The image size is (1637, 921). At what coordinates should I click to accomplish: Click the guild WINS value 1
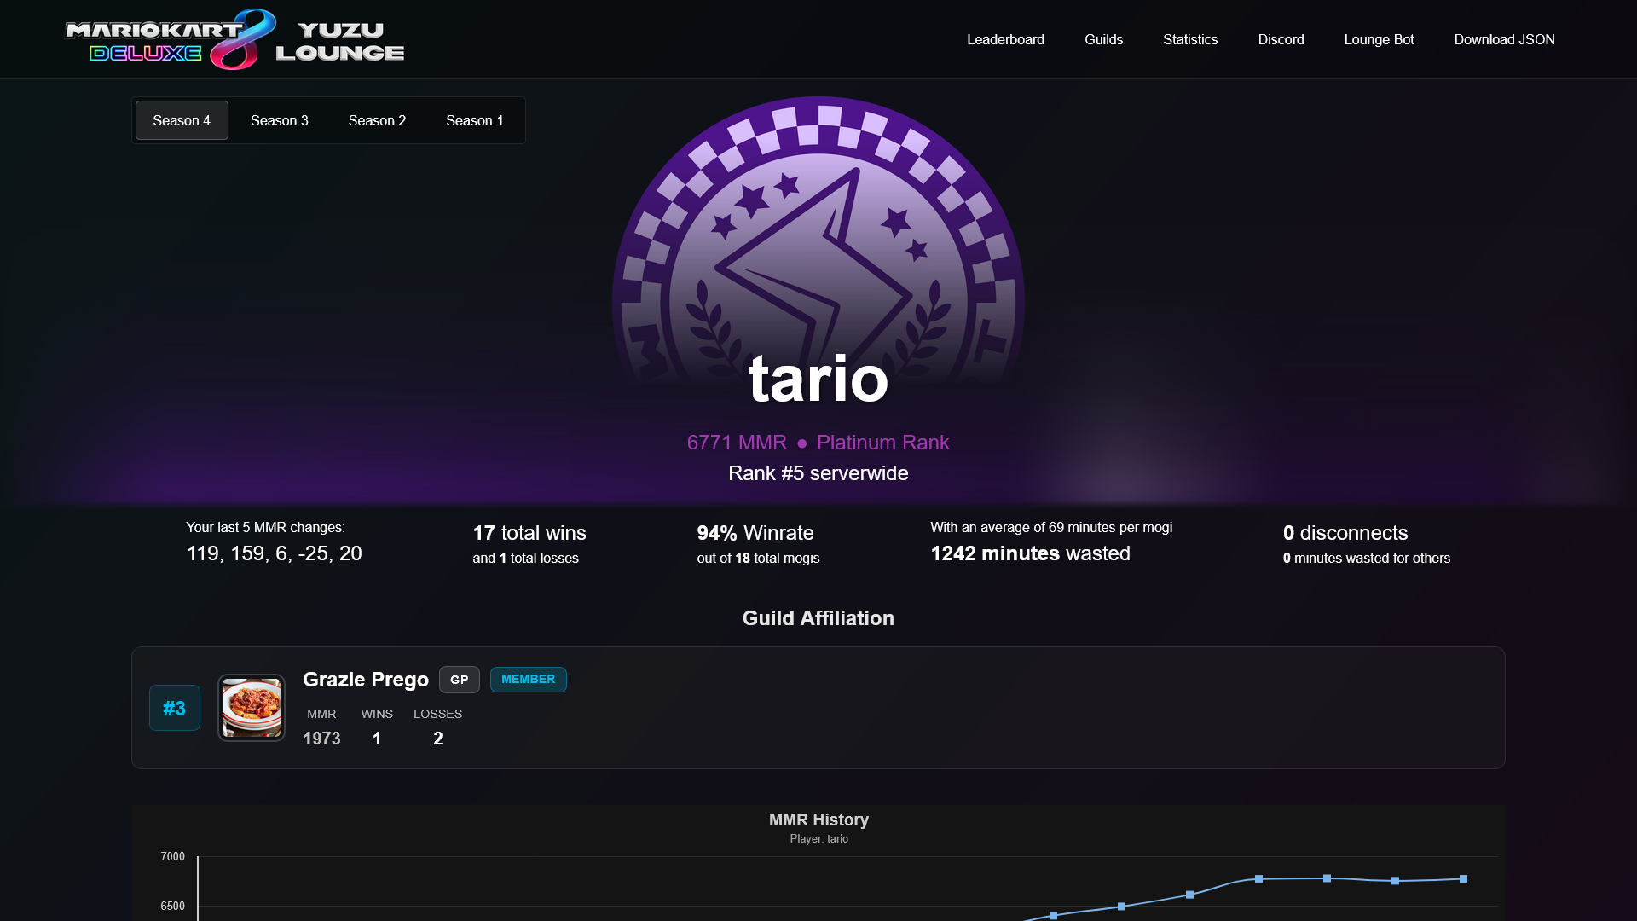point(377,739)
